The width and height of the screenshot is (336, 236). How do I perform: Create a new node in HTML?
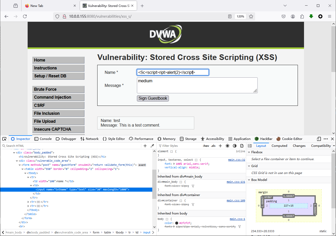145,146
